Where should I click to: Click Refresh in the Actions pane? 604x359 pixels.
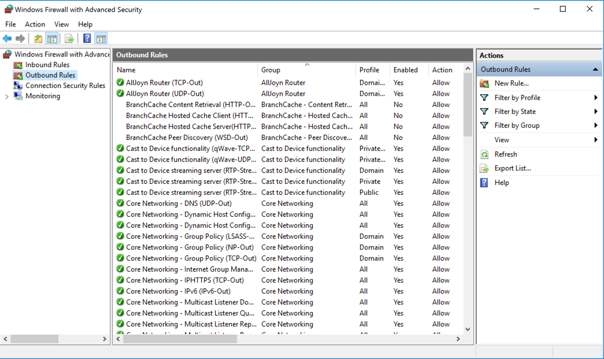tap(506, 154)
